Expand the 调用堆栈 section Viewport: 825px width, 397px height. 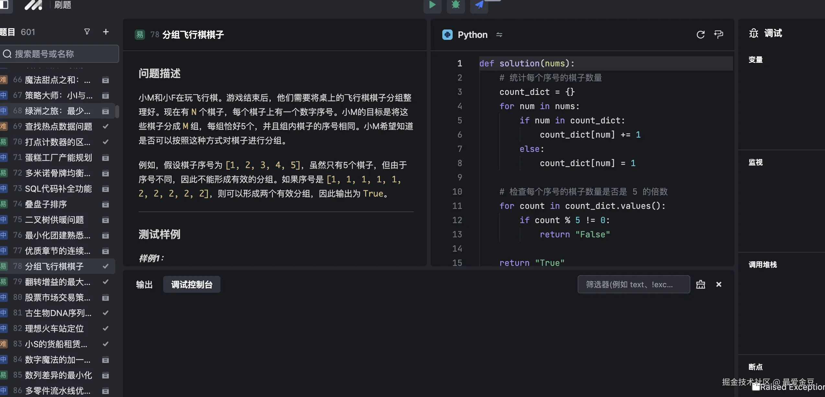click(762, 265)
